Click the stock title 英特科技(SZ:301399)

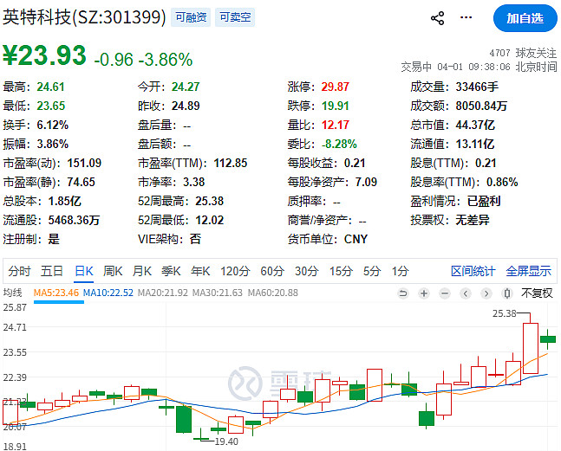pyautogui.click(x=84, y=17)
